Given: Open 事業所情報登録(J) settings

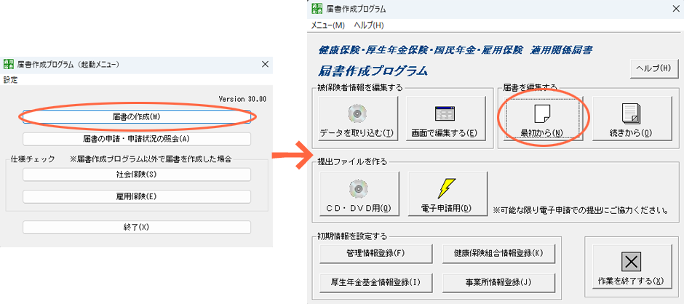Looking at the screenshot, I should tap(498, 282).
